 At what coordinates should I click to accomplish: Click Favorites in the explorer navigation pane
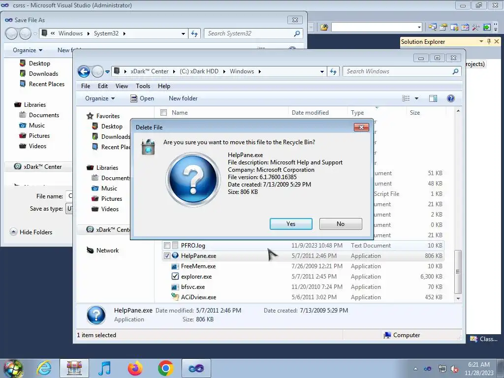pyautogui.click(x=108, y=116)
